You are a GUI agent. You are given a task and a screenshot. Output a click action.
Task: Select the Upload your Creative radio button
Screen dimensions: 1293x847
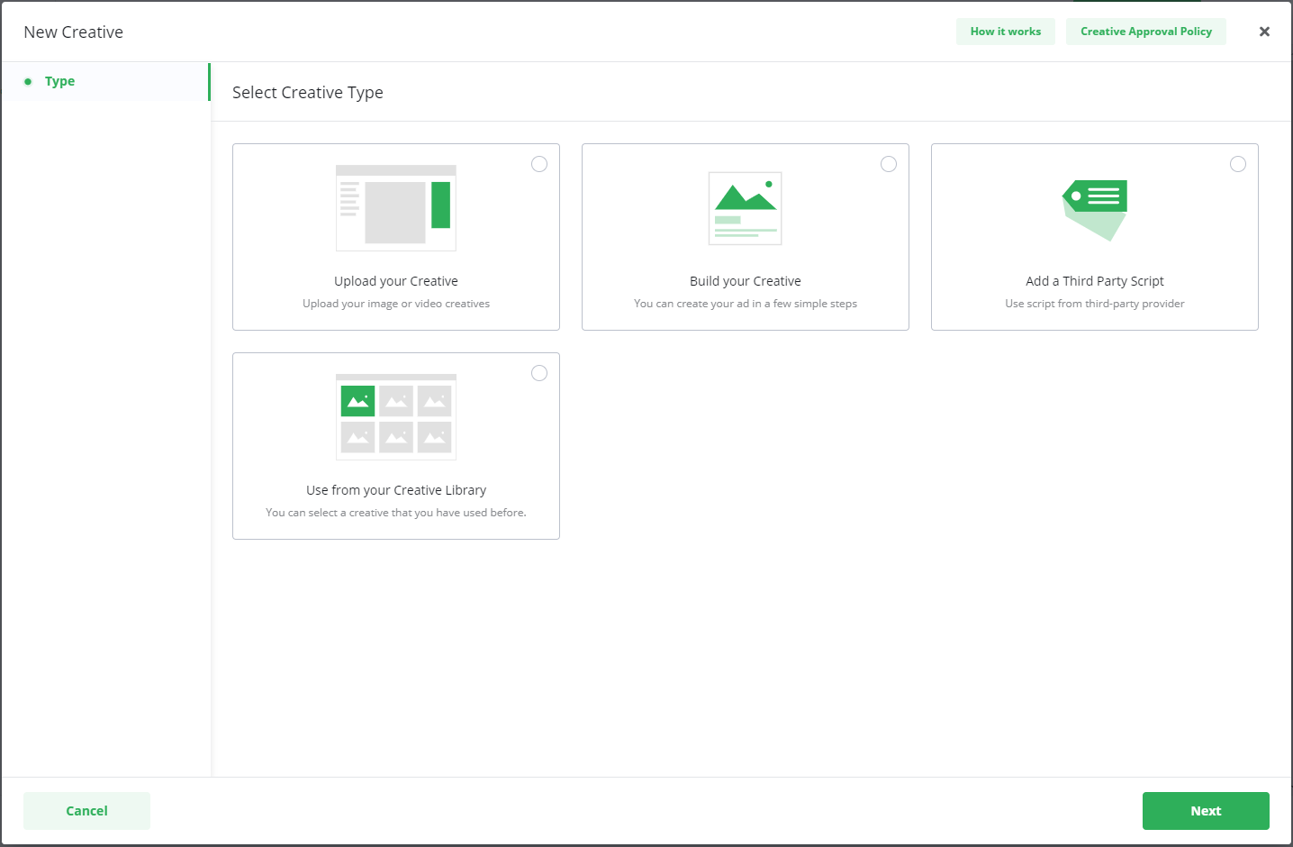(539, 164)
